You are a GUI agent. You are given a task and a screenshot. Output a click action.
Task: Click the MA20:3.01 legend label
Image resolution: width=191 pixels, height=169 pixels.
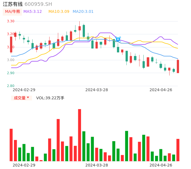[x=83, y=12]
